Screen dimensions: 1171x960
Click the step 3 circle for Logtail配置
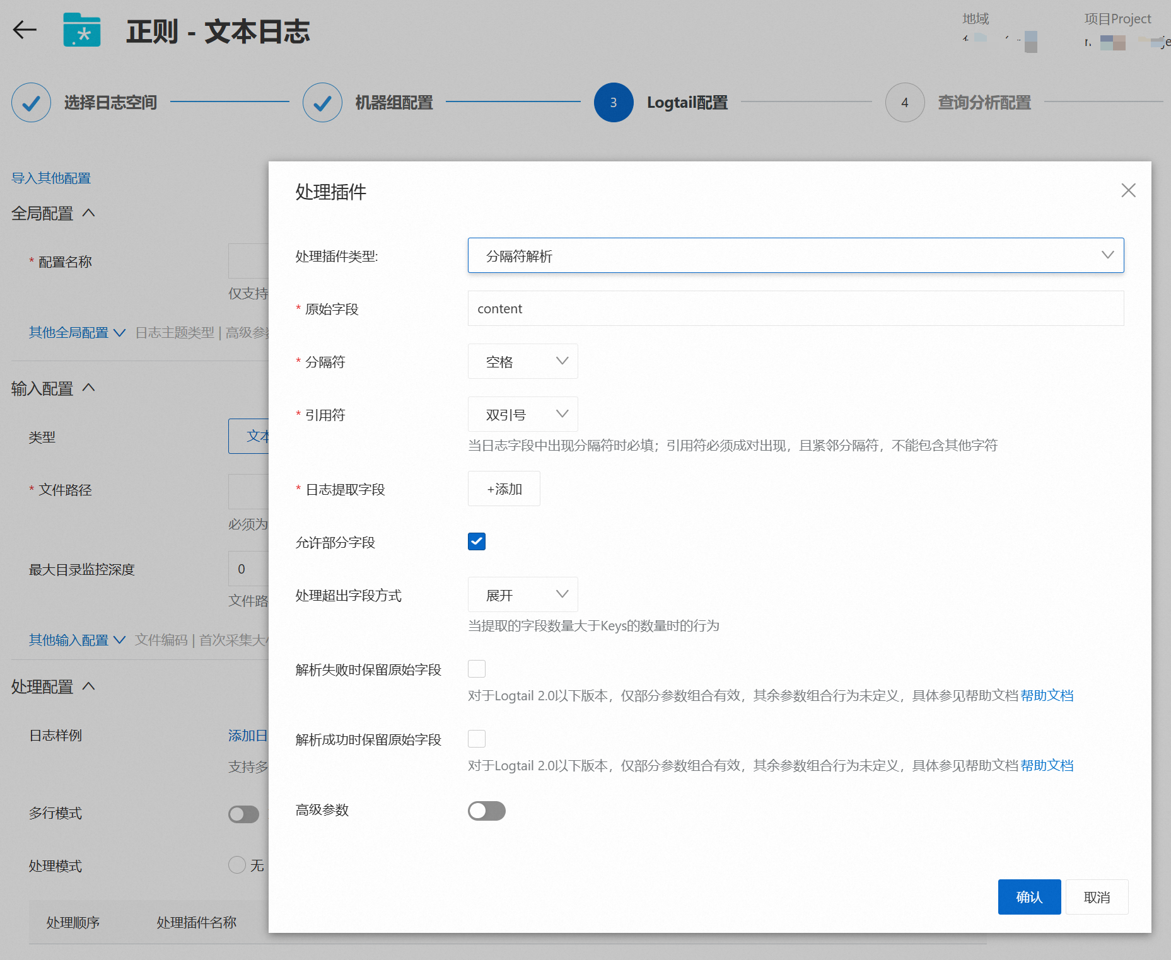pos(614,102)
